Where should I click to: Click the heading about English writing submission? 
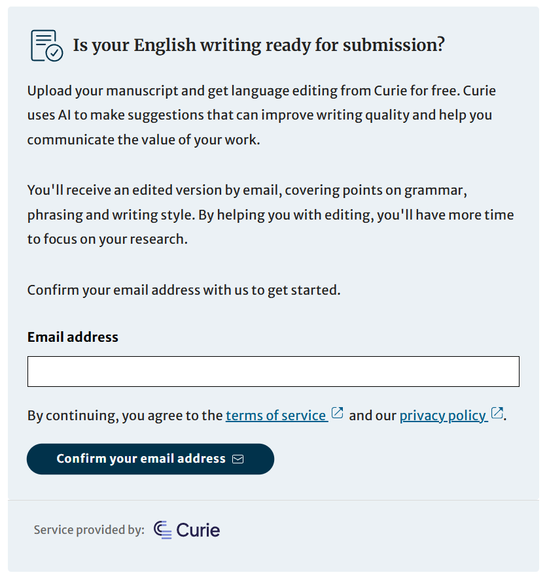coord(258,45)
